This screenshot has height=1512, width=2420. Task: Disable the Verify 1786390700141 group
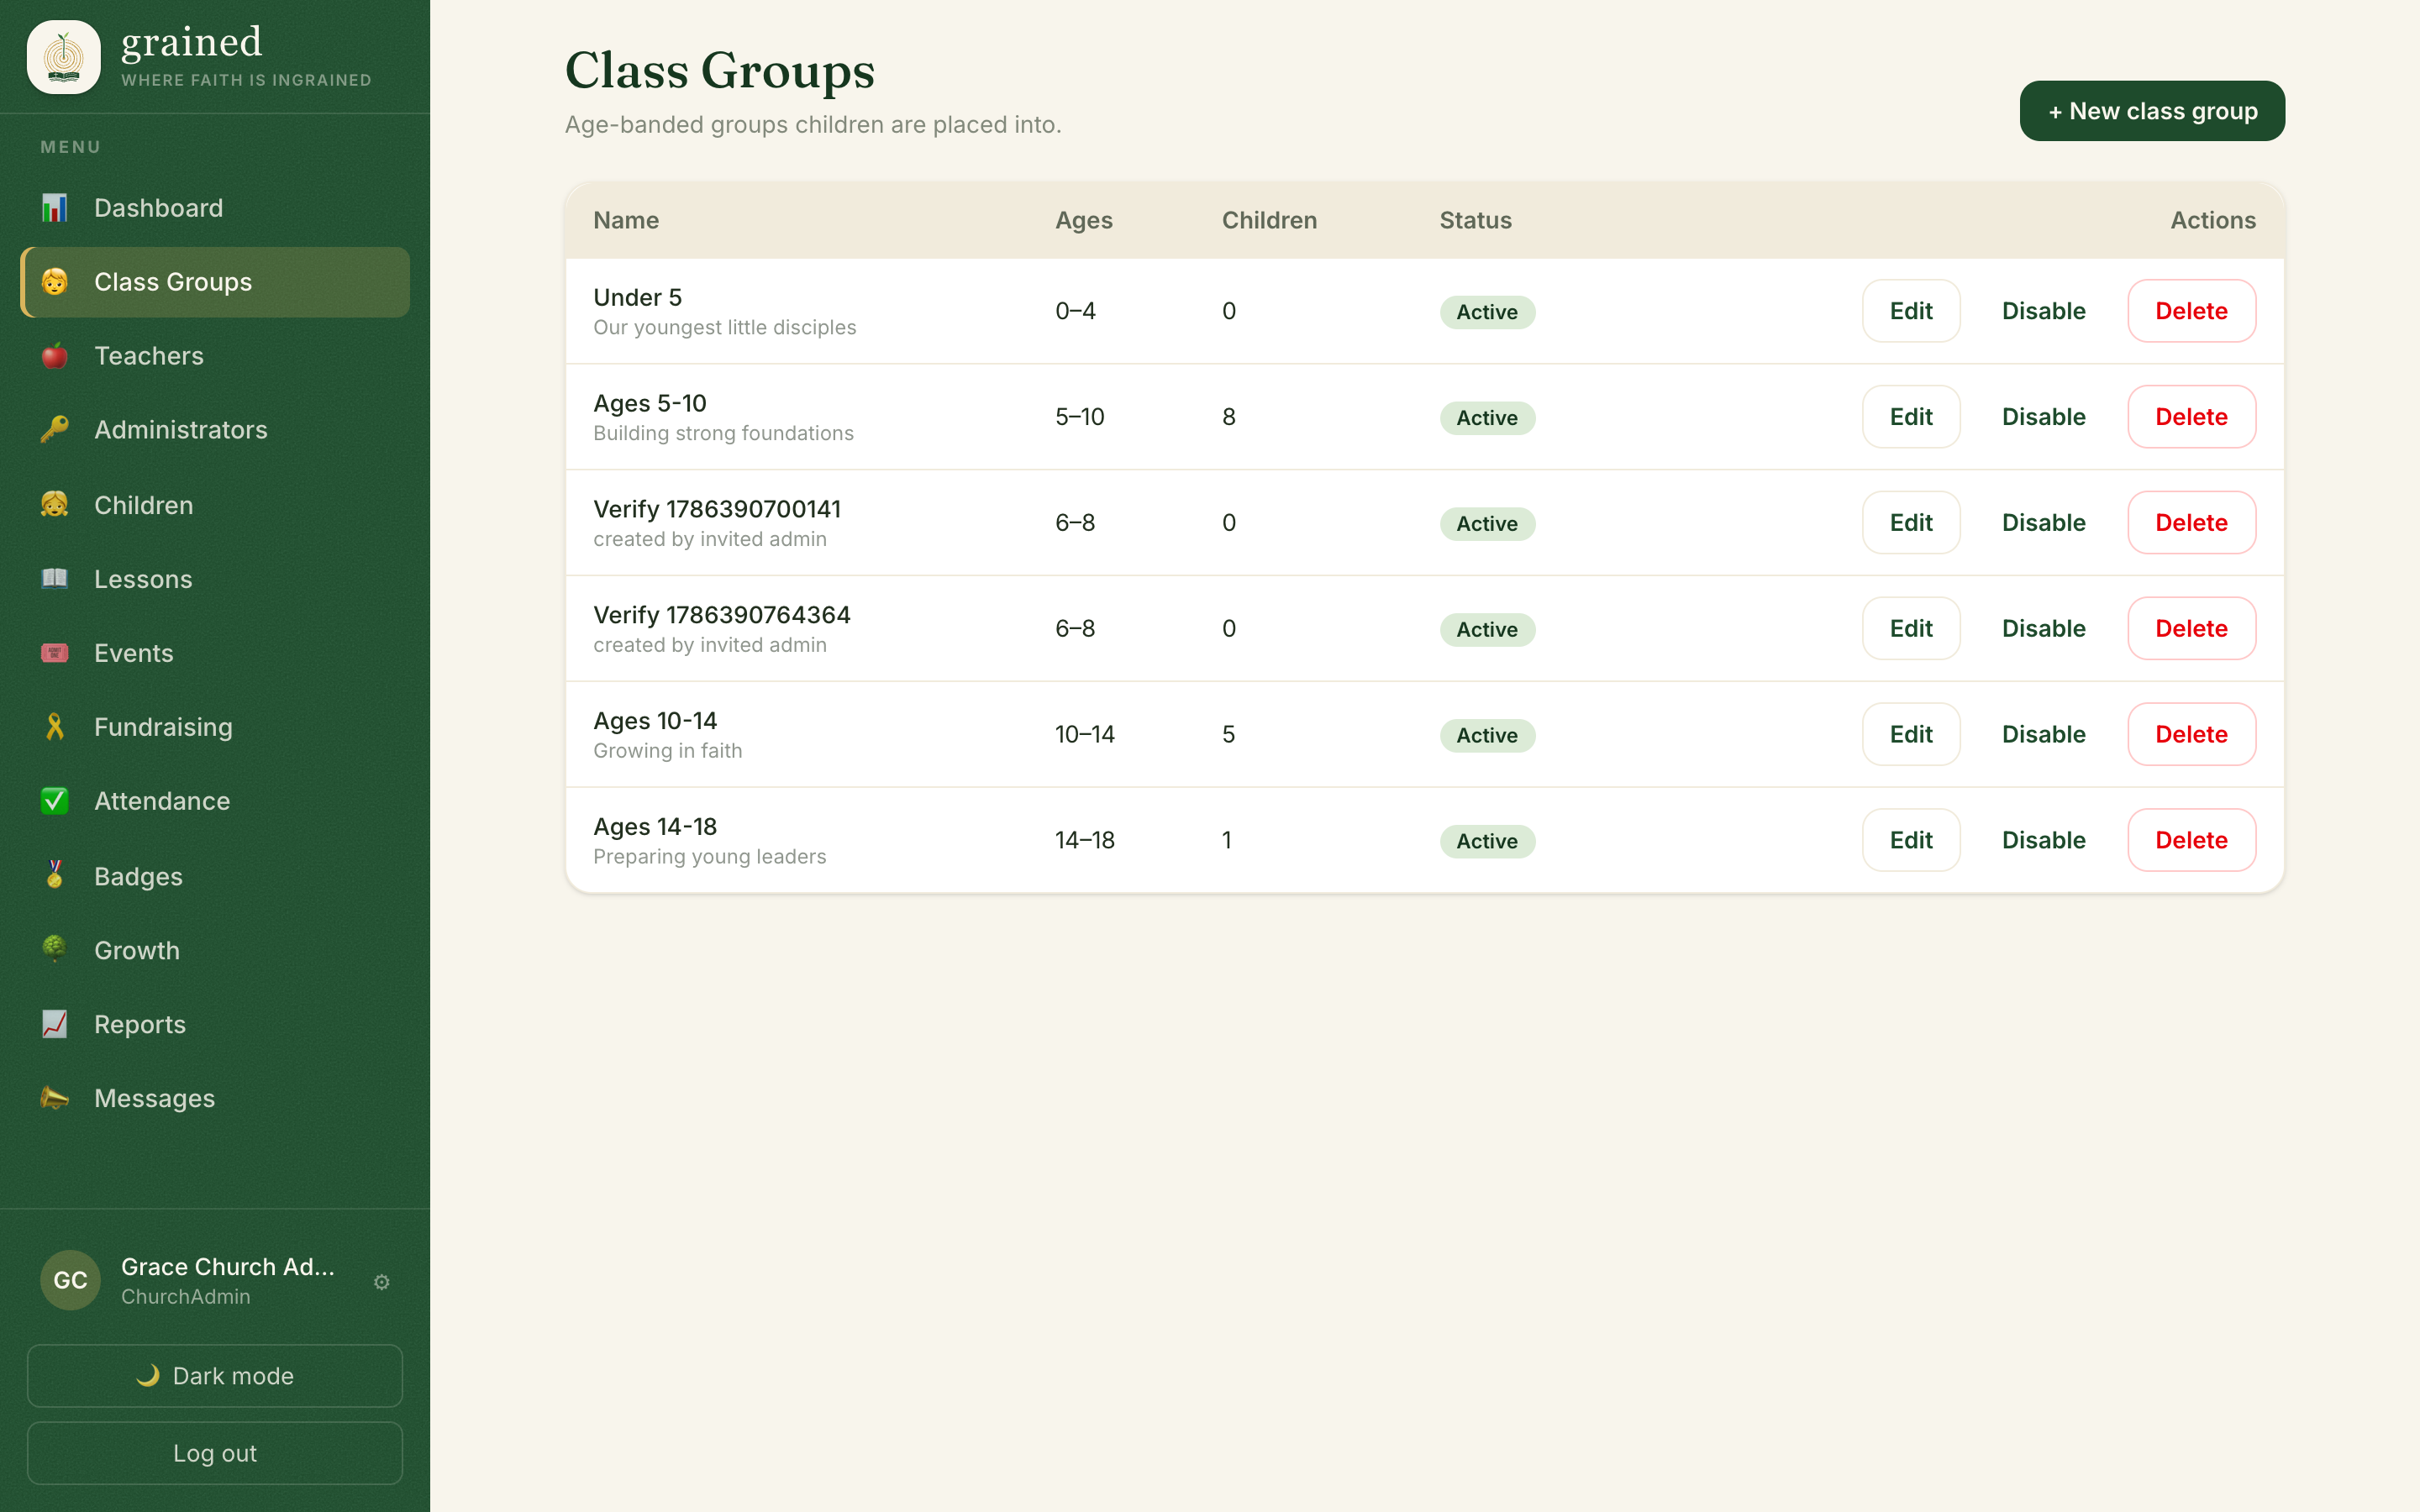tap(2043, 523)
